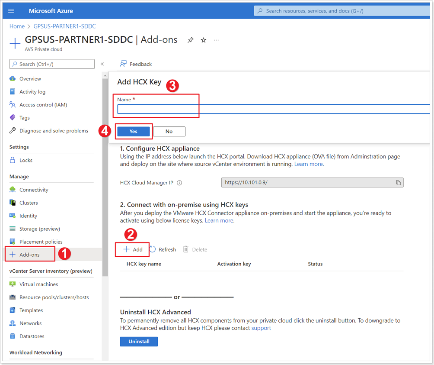Contact support via the support link
434x365 pixels.
[x=262, y=328]
